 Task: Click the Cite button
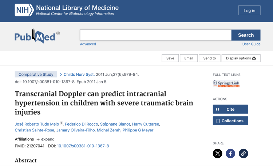[230, 109]
